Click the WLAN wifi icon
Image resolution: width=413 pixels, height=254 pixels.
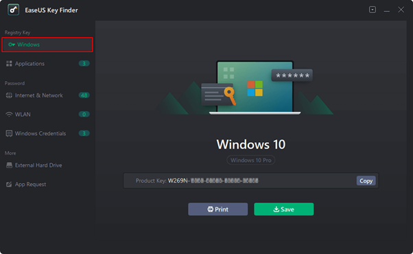[x=9, y=115]
